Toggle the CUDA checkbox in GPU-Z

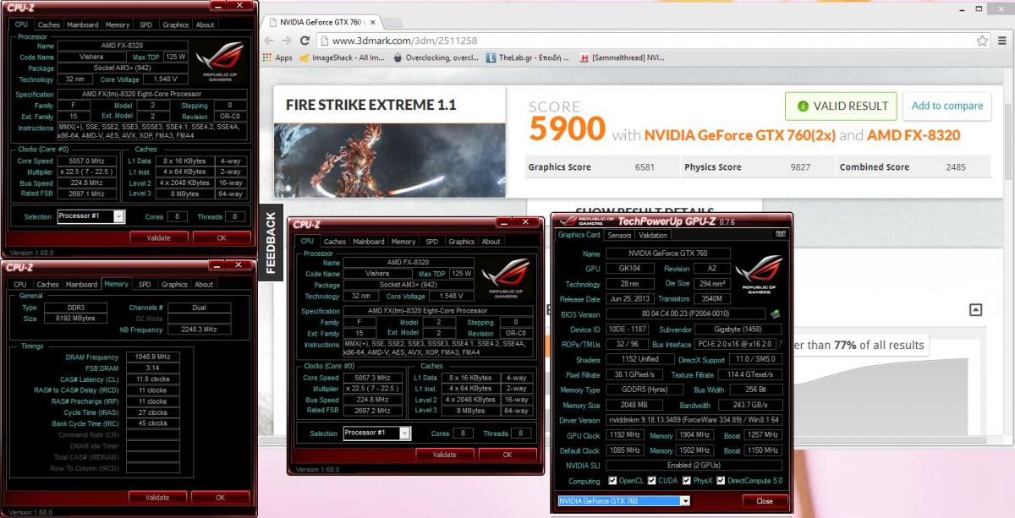[651, 481]
